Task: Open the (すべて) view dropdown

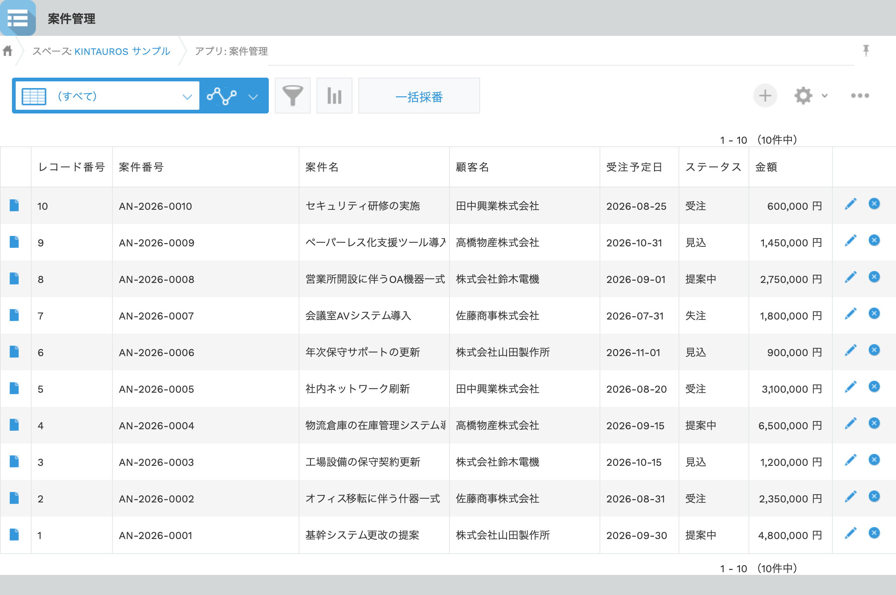Action: pos(108,96)
